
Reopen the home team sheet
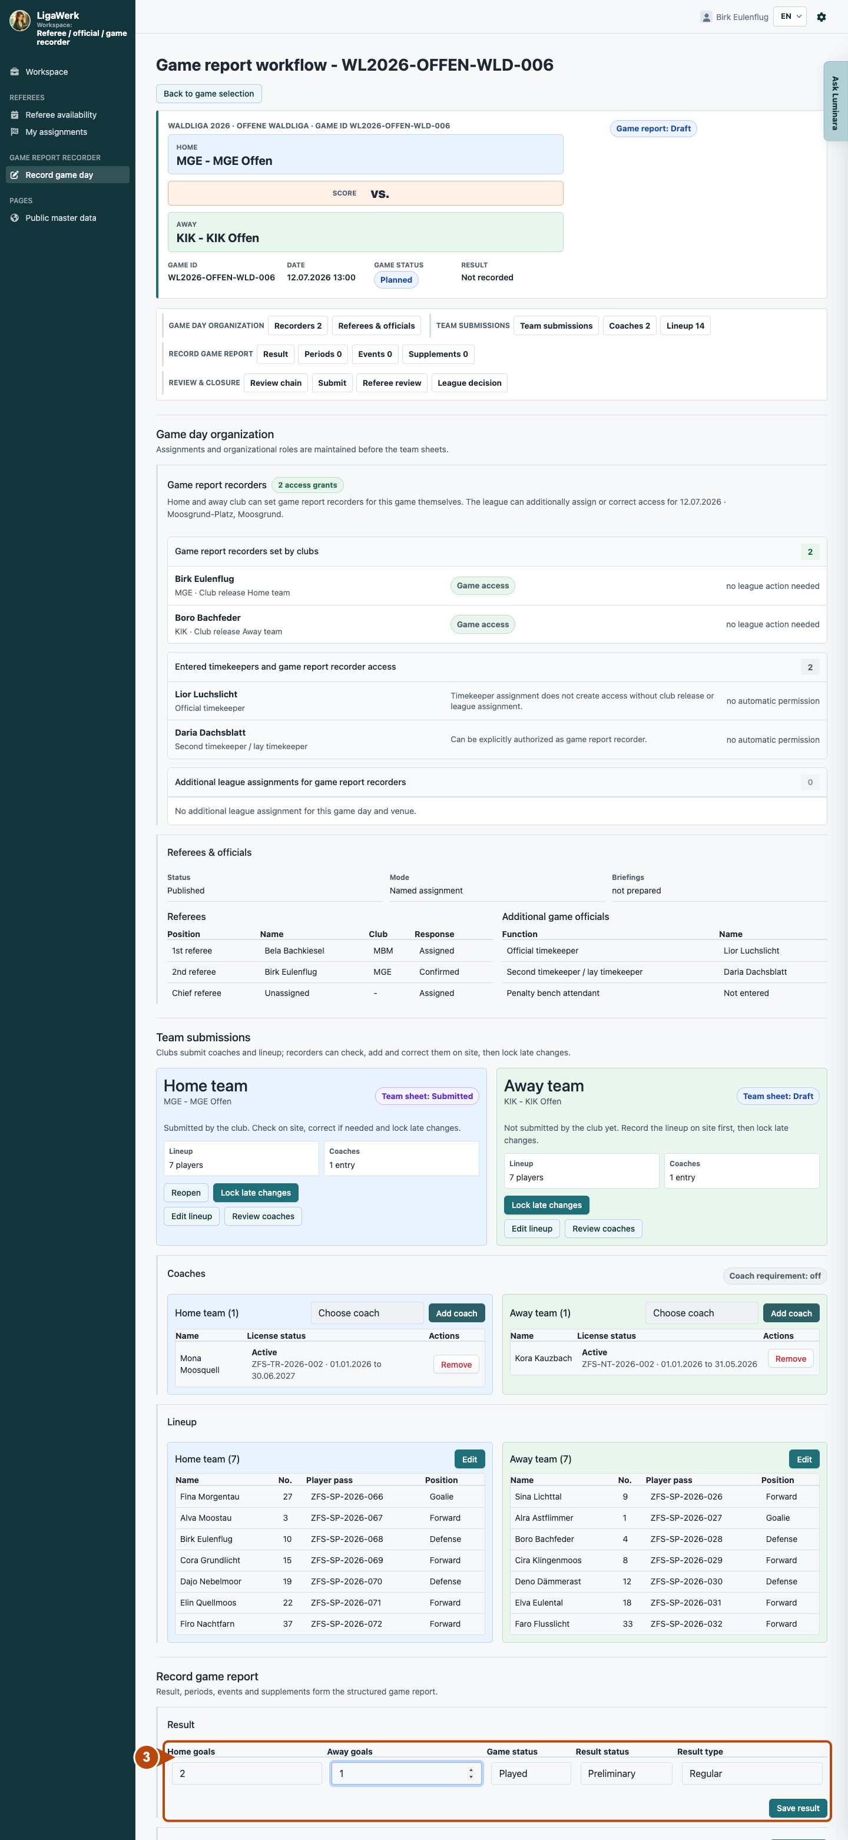point(185,1193)
